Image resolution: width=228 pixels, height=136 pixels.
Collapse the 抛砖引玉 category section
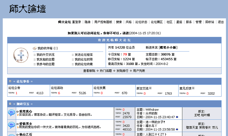(10, 104)
